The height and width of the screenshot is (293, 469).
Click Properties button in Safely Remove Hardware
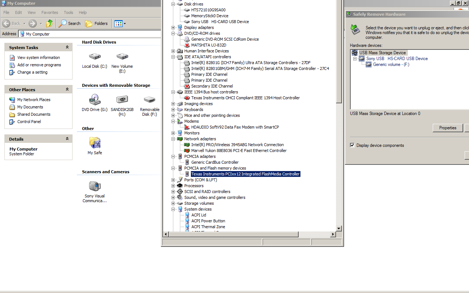click(448, 128)
